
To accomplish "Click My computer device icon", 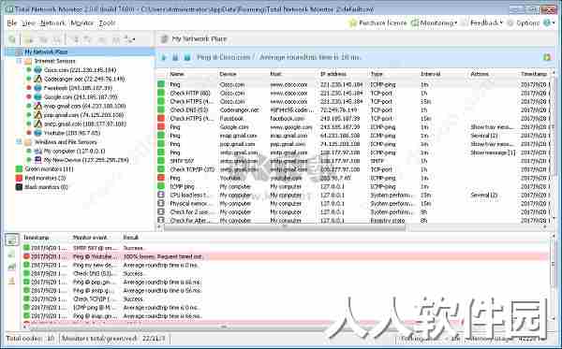I will 38,151.
